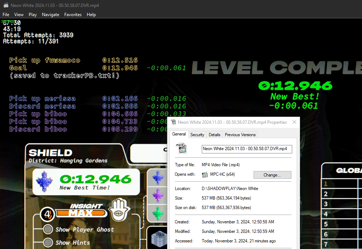362x249 pixels.
Task: Open the File menu
Action: 6,15
